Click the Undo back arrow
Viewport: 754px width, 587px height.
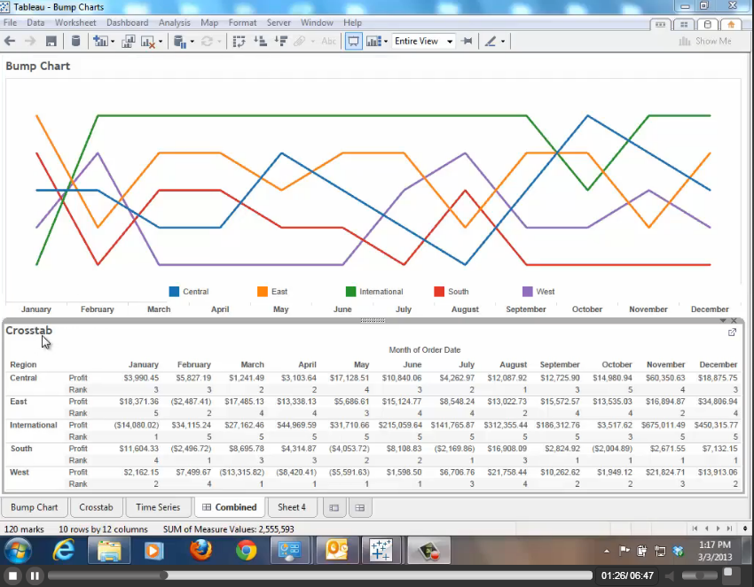click(x=11, y=42)
